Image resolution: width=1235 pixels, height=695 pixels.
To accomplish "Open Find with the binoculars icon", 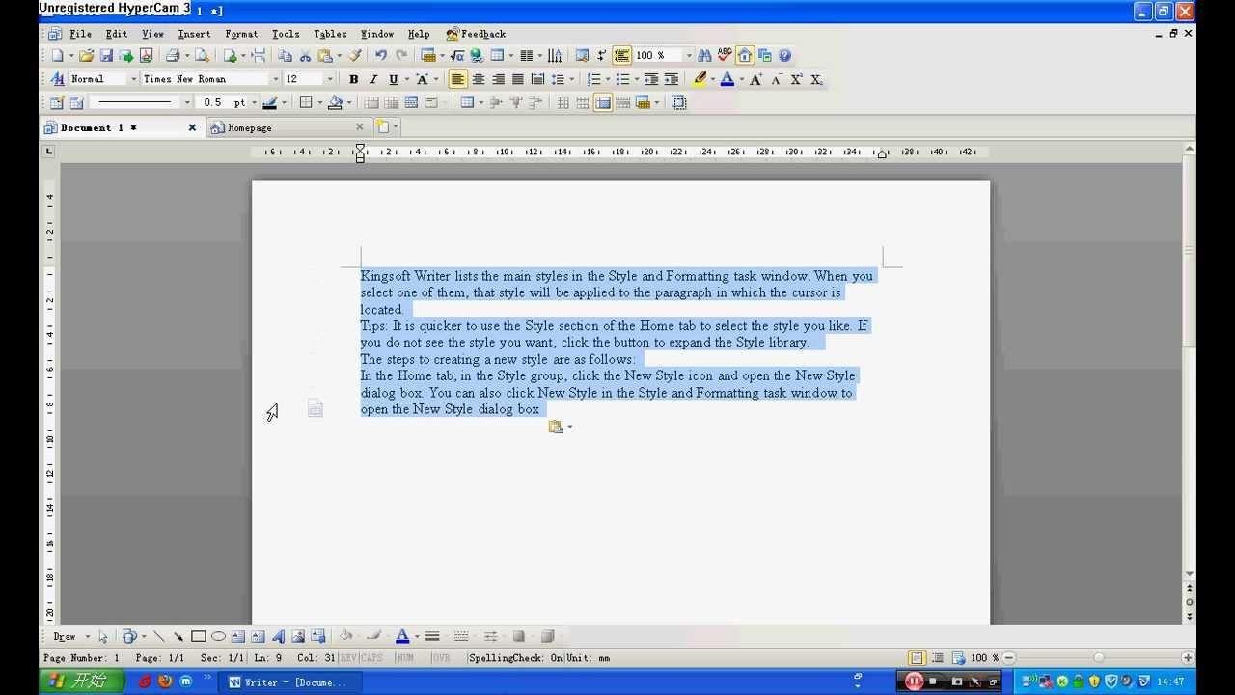I will pyautogui.click(x=704, y=56).
